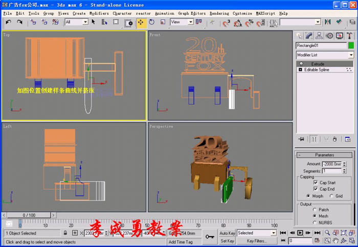
Task: Select the NURBS output option
Action: (315, 222)
